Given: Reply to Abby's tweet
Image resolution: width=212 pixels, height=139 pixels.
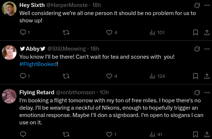Looking at the screenshot, I should click(25, 76).
